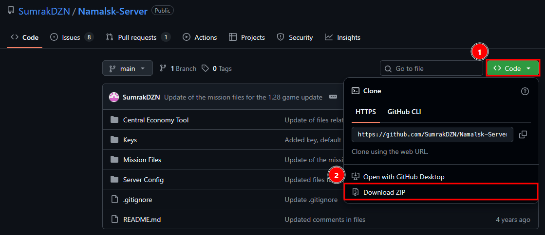Open the README.md file
The image size is (545, 235).
[x=142, y=220]
